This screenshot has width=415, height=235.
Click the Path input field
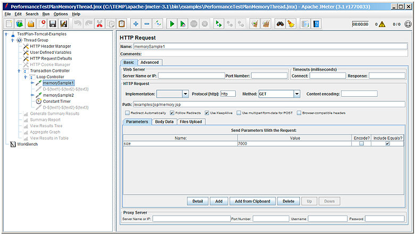coord(269,104)
